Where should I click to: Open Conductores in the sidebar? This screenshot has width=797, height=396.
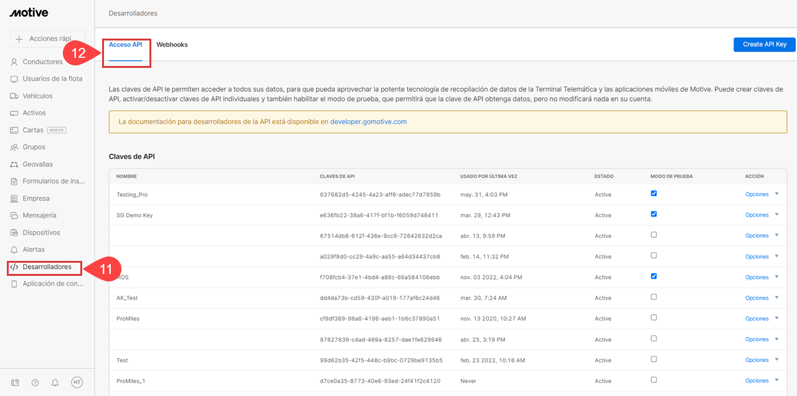pyautogui.click(x=42, y=62)
